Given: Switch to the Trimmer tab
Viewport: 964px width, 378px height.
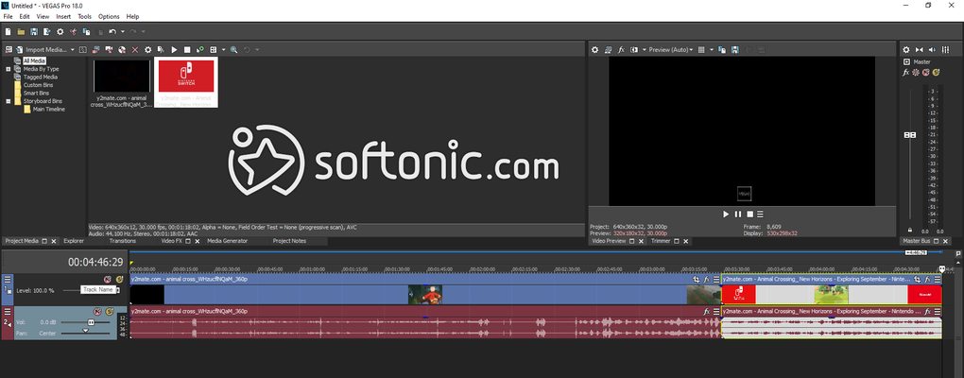Looking at the screenshot, I should click(x=661, y=241).
